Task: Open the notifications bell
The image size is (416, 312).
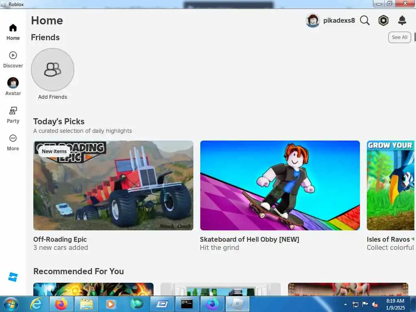Action: [402, 20]
